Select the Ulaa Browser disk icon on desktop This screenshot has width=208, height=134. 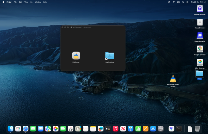click(x=200, y=62)
